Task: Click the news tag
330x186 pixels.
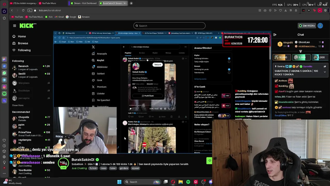Action: pyautogui.click(x=103, y=168)
